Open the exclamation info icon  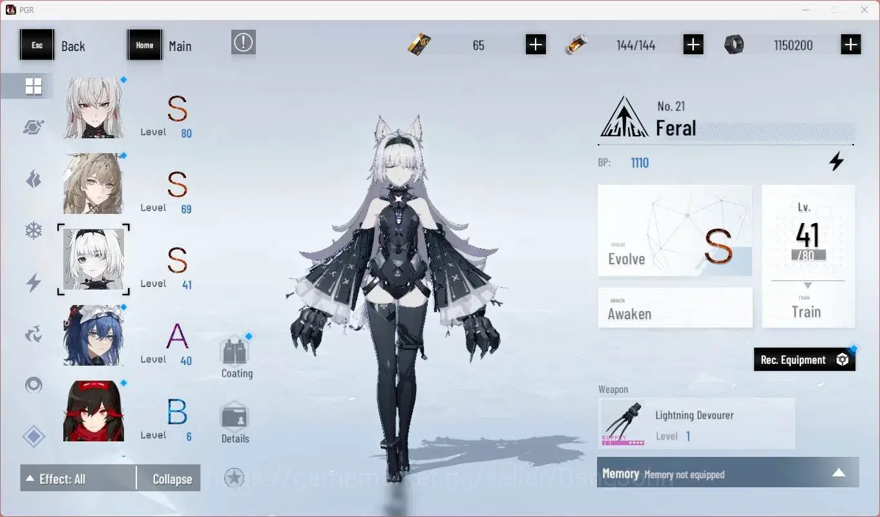click(x=244, y=43)
